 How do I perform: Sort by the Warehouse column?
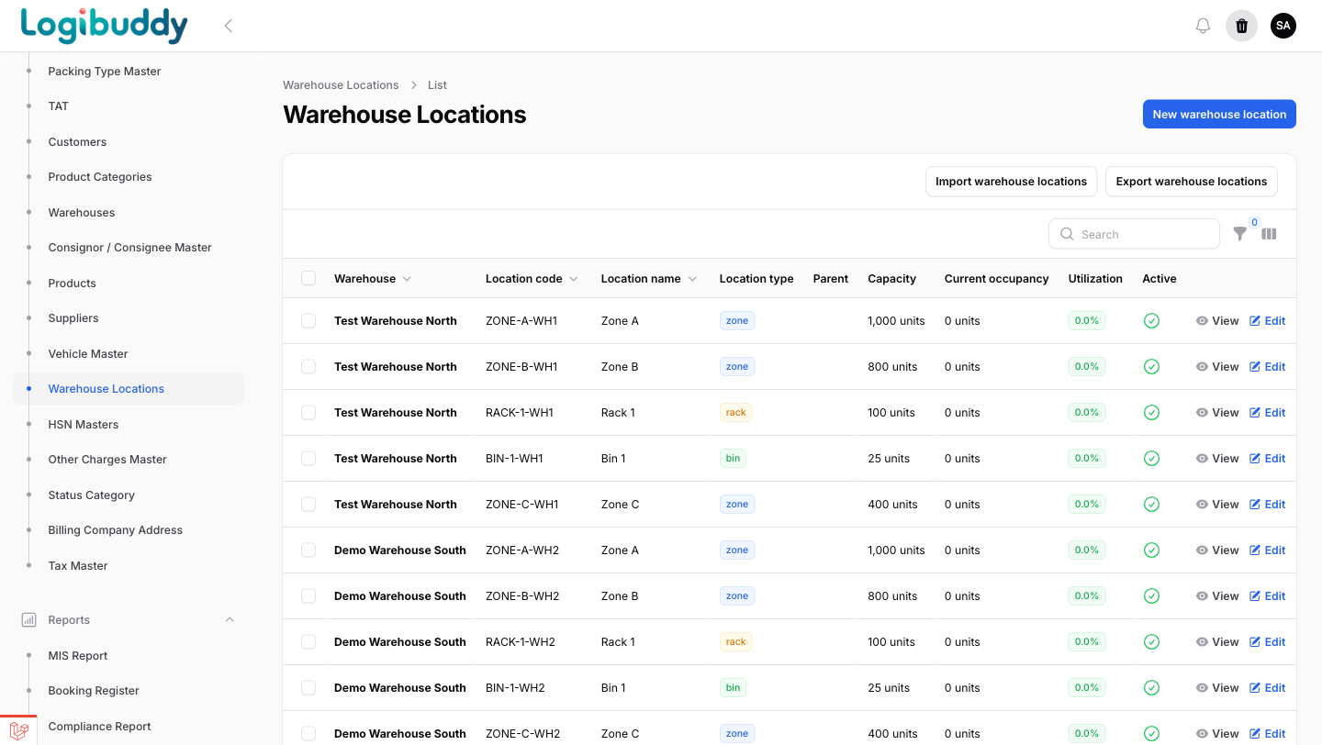tap(373, 279)
